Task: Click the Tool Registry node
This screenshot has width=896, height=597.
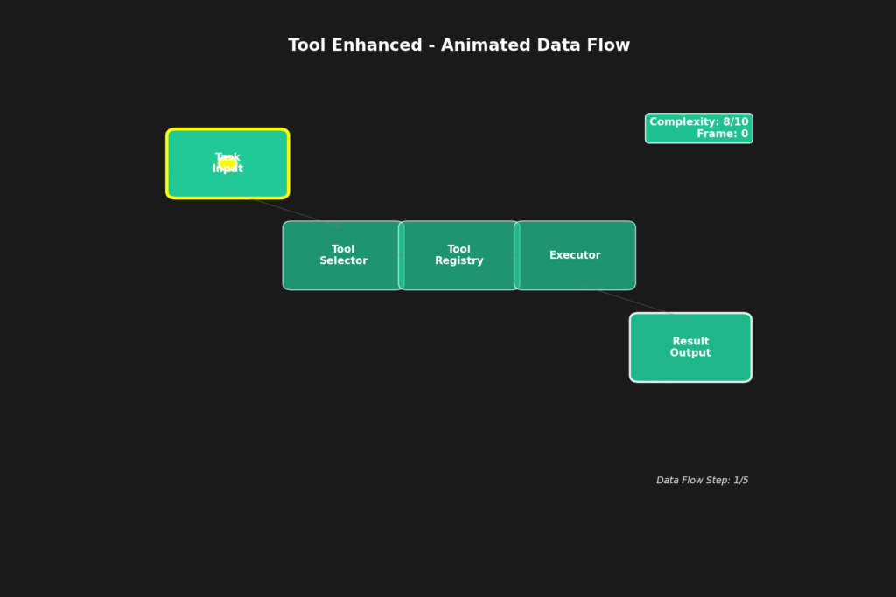Action: (x=458, y=255)
